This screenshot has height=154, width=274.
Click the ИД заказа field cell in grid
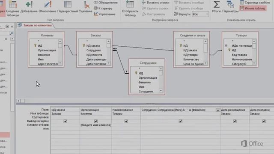click(x=65, y=110)
